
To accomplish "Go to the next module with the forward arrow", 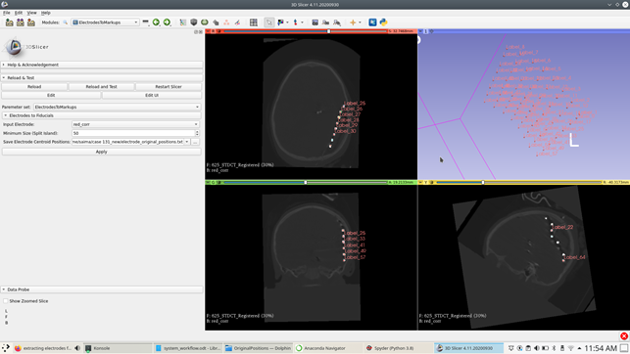I will point(167,22).
